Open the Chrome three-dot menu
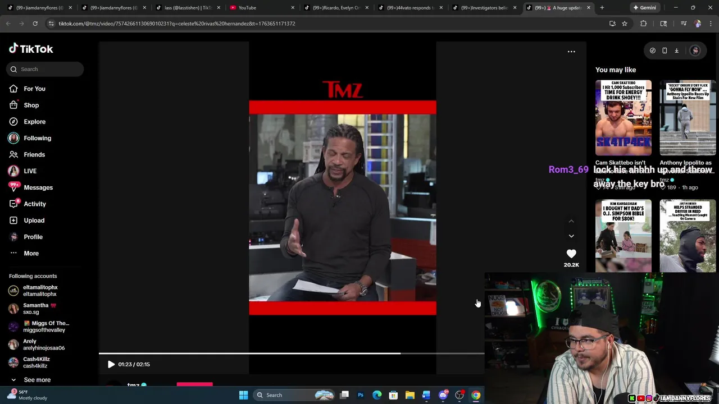Viewport: 719px width, 404px height. tap(711, 24)
